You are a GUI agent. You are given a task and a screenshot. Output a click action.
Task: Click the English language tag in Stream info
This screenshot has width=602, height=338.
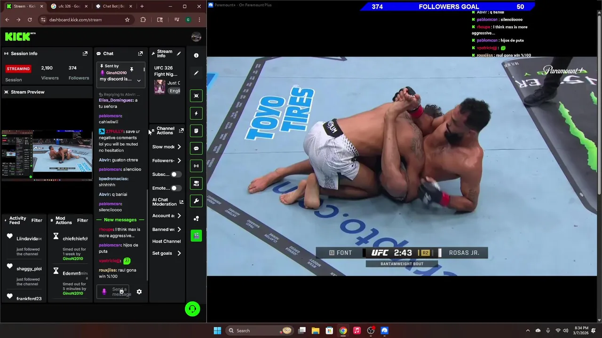tap(174, 91)
